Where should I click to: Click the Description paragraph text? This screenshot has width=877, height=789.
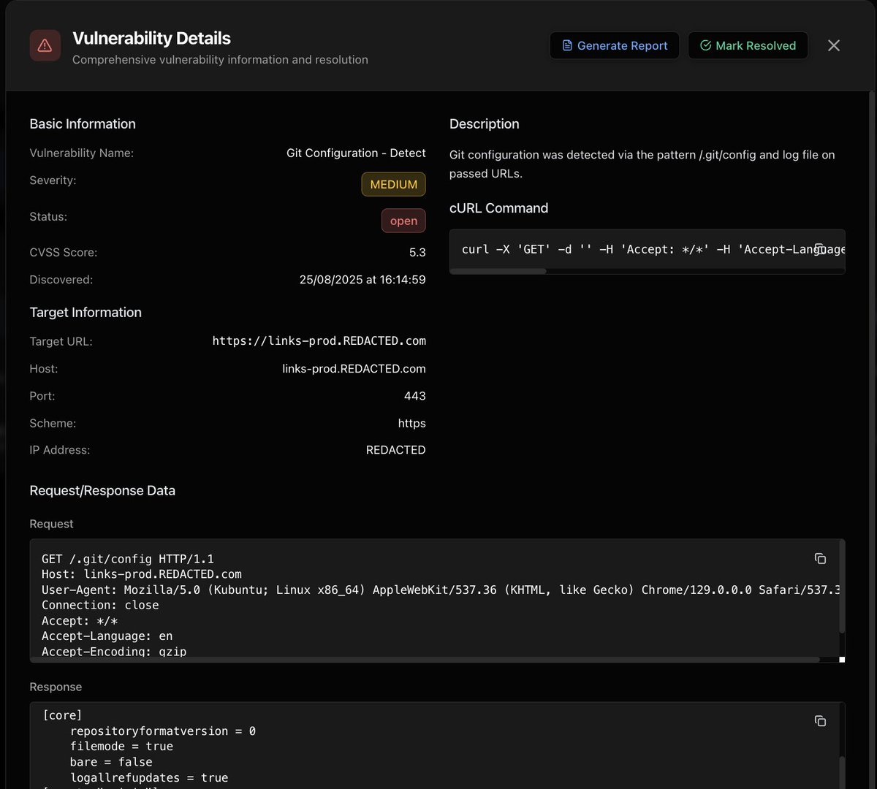tap(642, 164)
